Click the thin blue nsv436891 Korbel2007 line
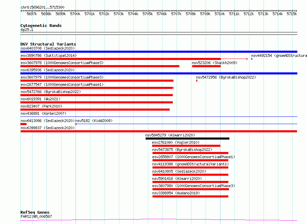This screenshot has width=307, height=224. 159,117
